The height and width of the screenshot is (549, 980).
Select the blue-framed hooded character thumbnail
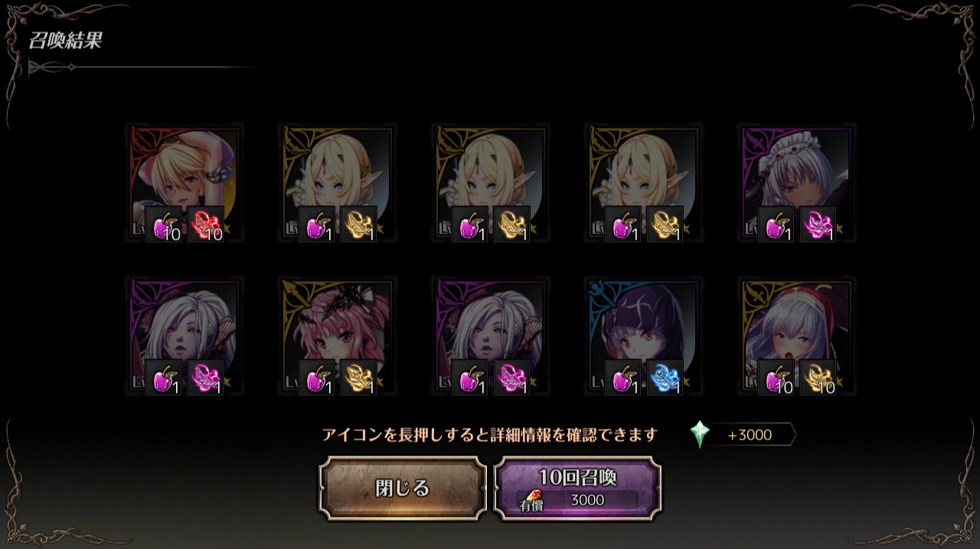tap(643, 336)
